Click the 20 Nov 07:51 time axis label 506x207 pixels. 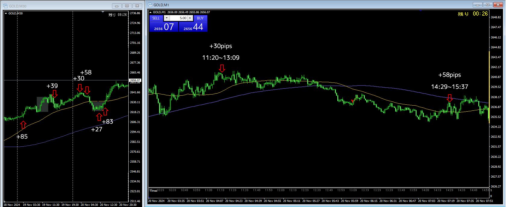485,201
